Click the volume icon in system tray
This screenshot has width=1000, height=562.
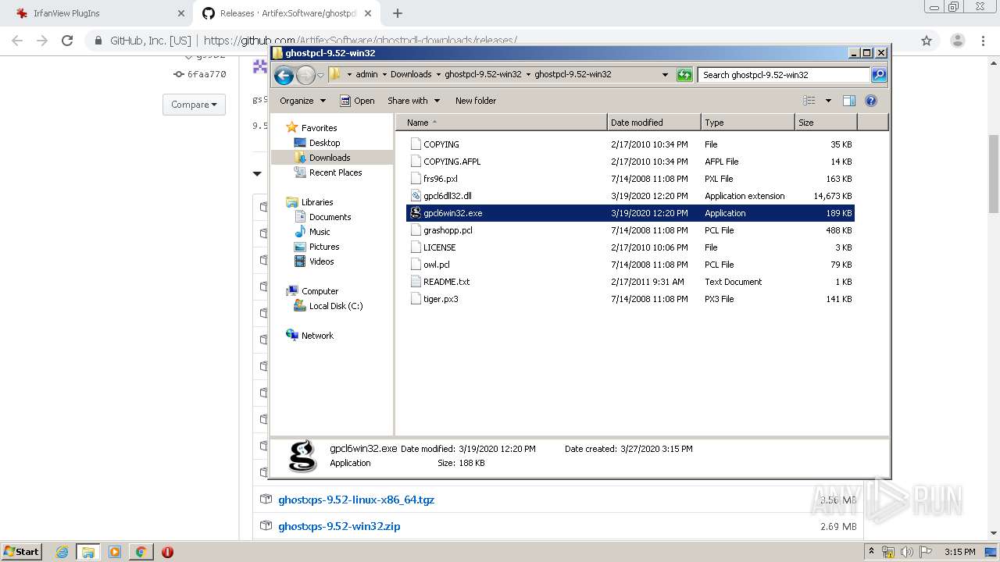905,552
